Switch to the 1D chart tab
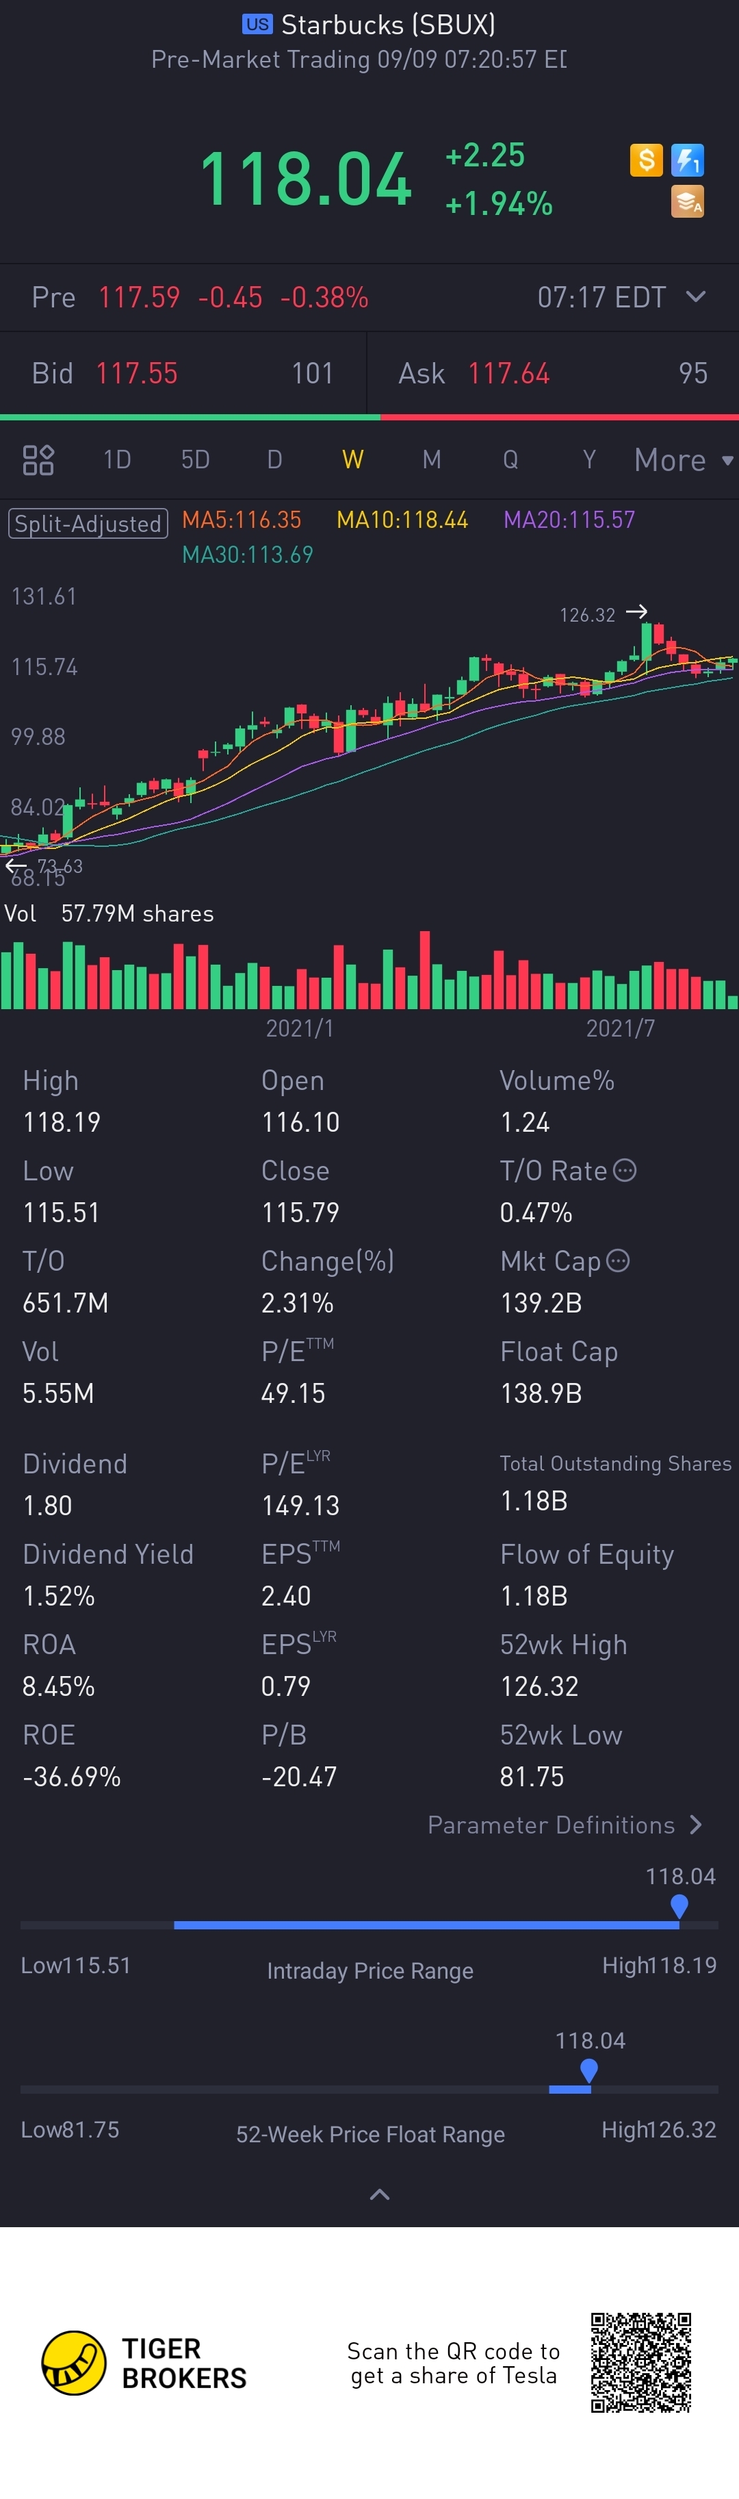This screenshot has height=2499, width=739. (116, 460)
